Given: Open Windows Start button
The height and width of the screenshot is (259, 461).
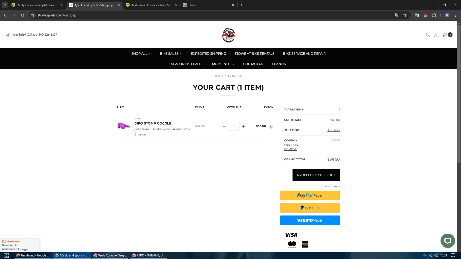Looking at the screenshot, I should click(6, 255).
